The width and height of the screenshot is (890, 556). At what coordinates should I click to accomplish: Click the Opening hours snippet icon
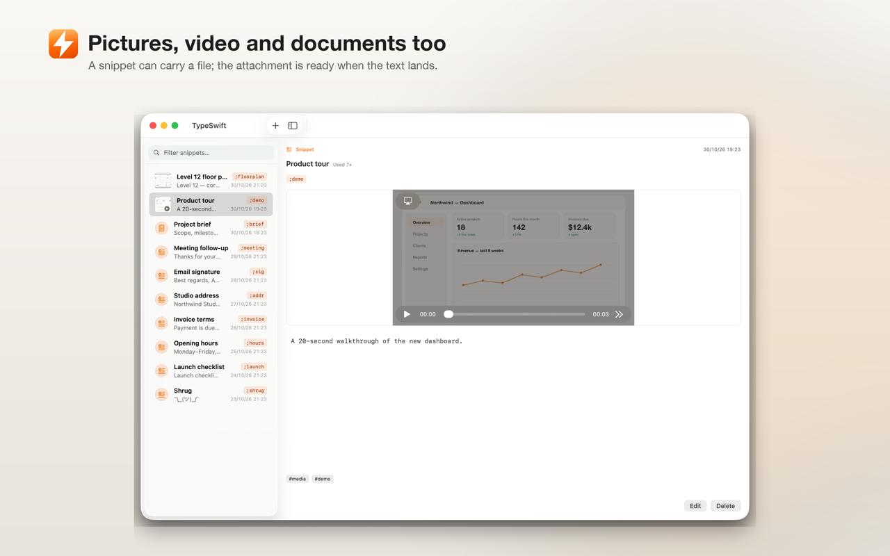point(161,347)
